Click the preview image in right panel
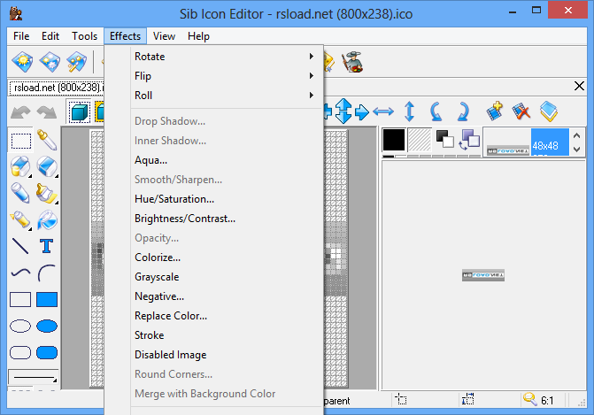 483,275
